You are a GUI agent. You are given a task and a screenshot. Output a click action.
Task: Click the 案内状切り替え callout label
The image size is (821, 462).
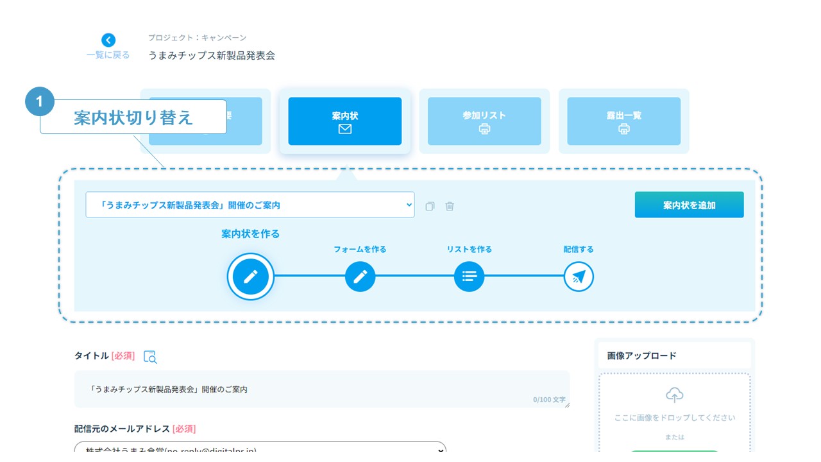click(x=133, y=117)
